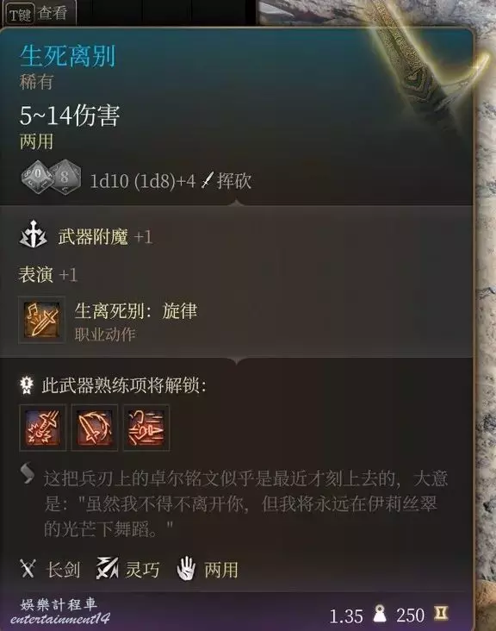
Task: Select the second unlocked weapon action icon
Action: click(x=95, y=428)
